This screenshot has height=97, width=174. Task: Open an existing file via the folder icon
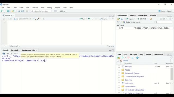point(13,11)
